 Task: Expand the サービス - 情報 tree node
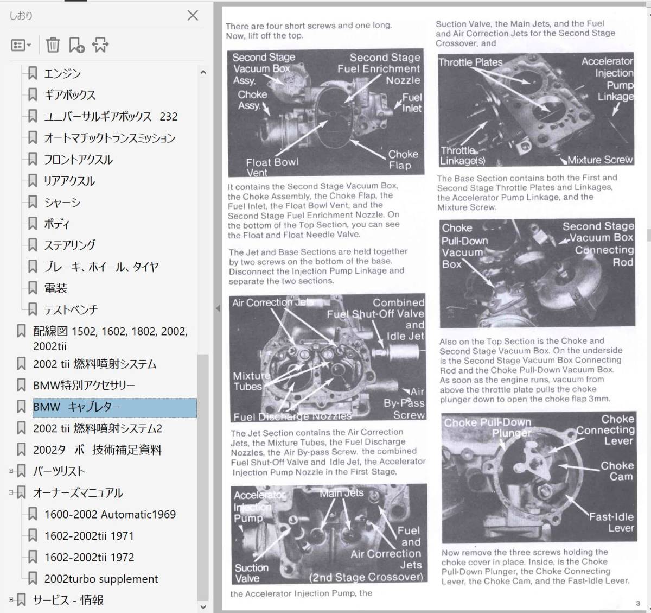click(x=11, y=599)
